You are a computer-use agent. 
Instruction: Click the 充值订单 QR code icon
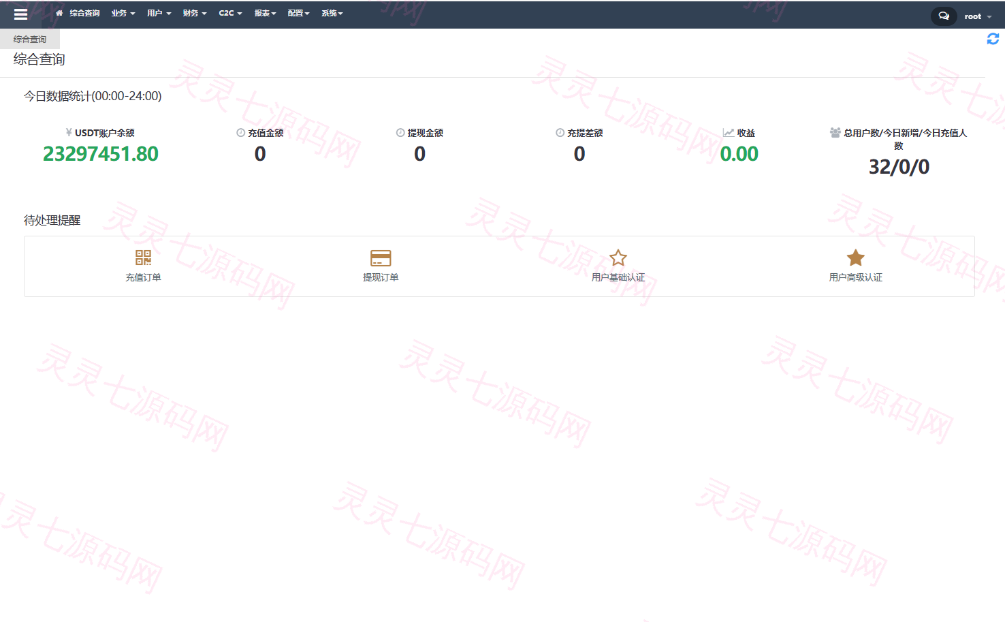(x=143, y=258)
